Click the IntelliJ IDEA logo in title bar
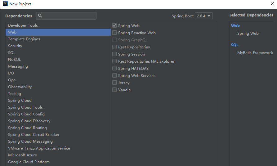Screen dimensions: 277x166 (x=5, y=4)
